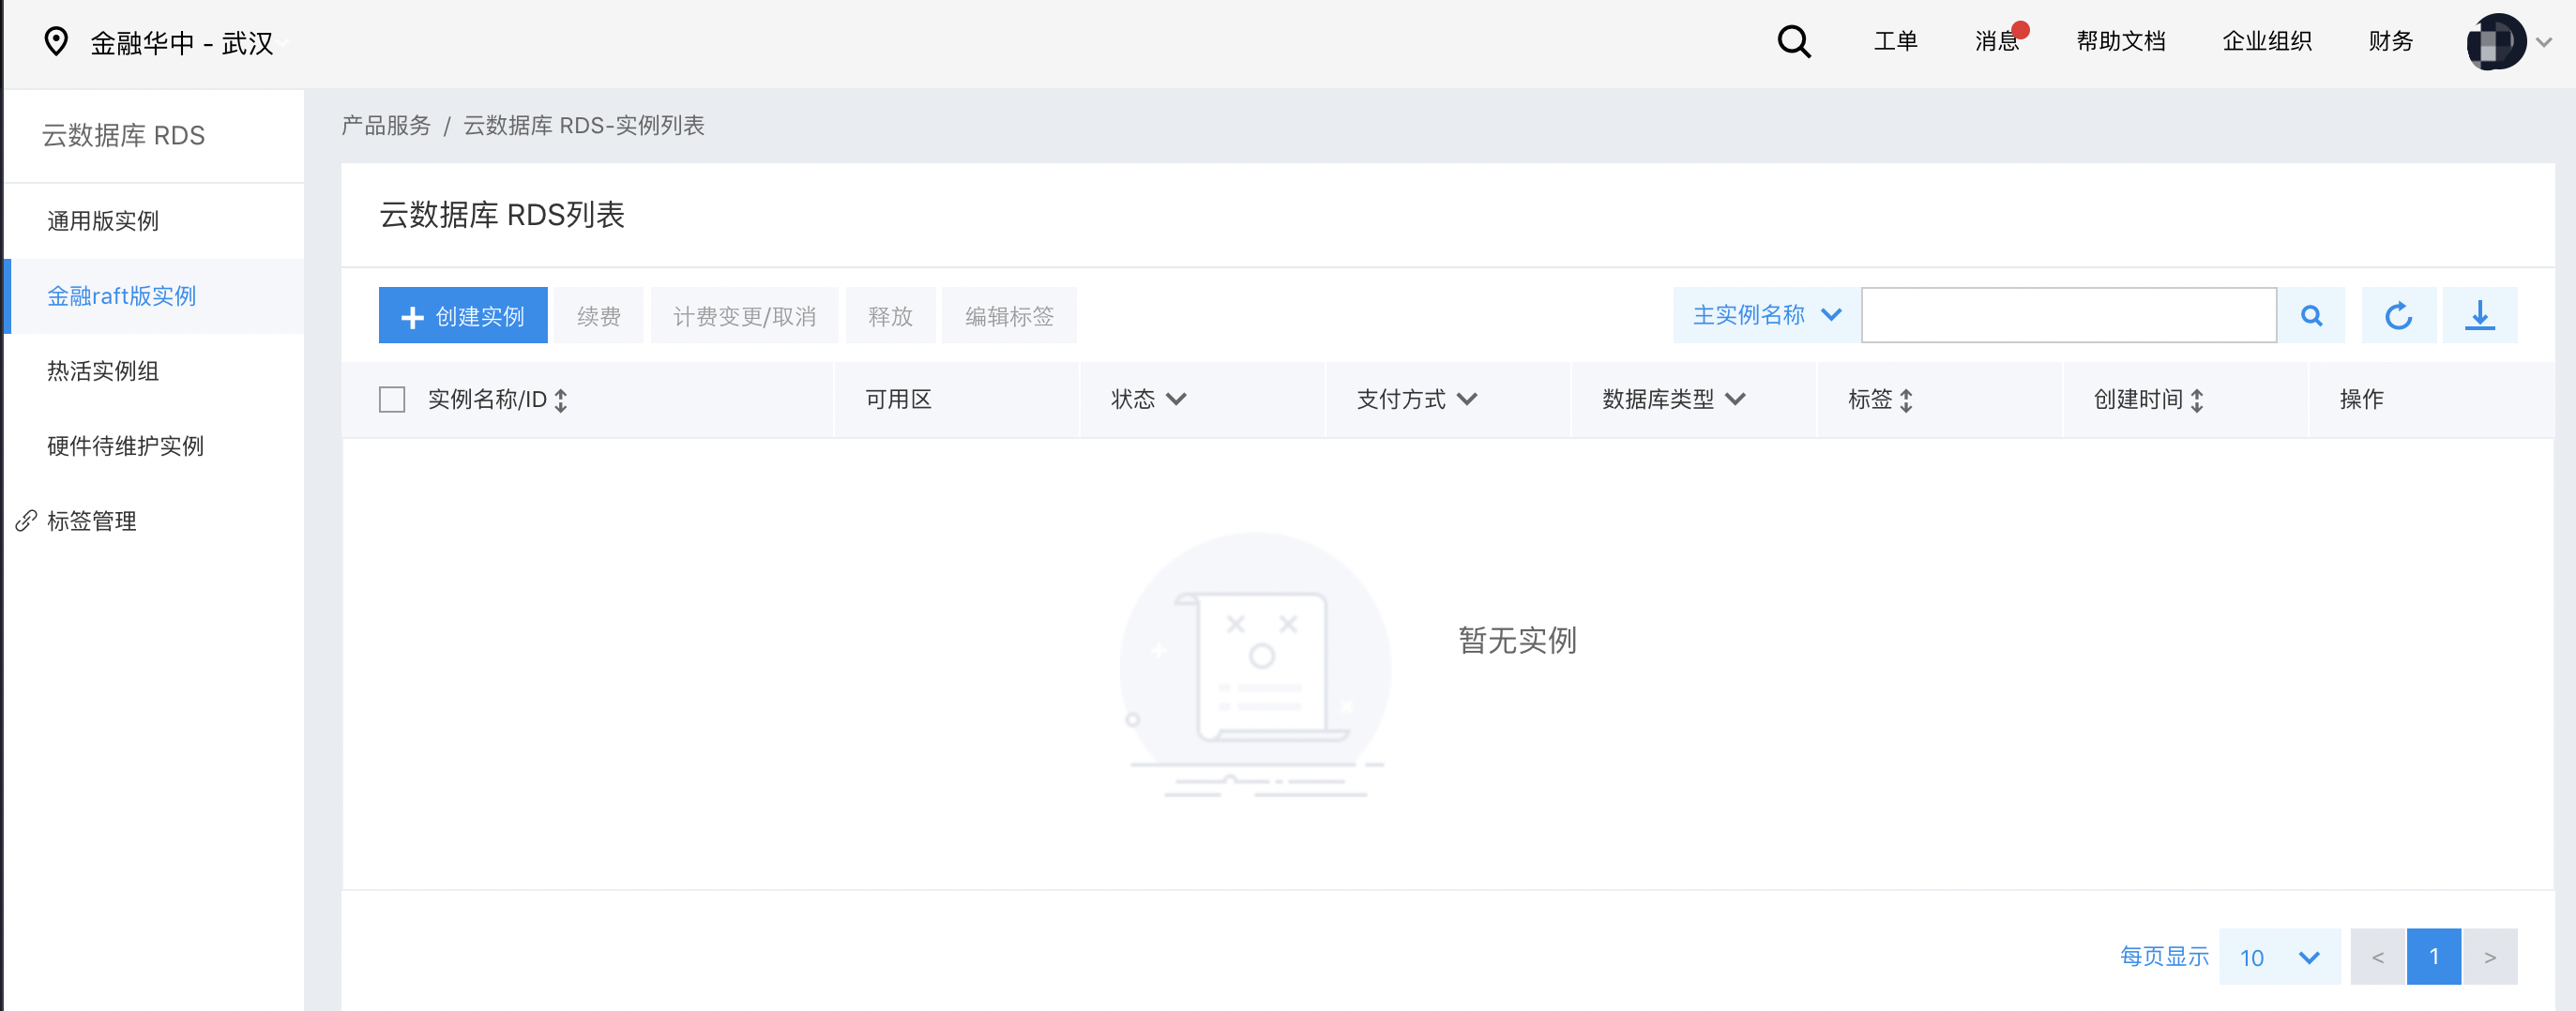The height and width of the screenshot is (1011, 2576).
Task: Open 帮助文档 in the top bar
Action: [2121, 41]
